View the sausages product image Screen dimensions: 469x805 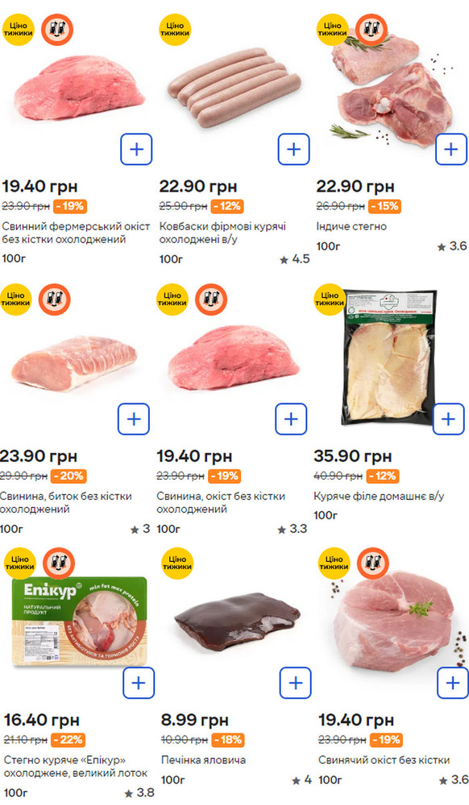pos(234,84)
